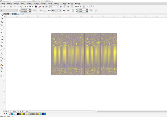Screen dimensions: 167x117
Task: Go to the first page arrow
Action: click(8, 111)
